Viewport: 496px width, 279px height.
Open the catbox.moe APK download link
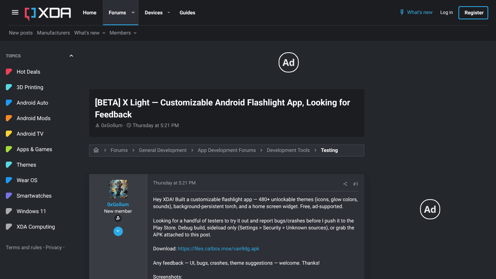point(219,249)
